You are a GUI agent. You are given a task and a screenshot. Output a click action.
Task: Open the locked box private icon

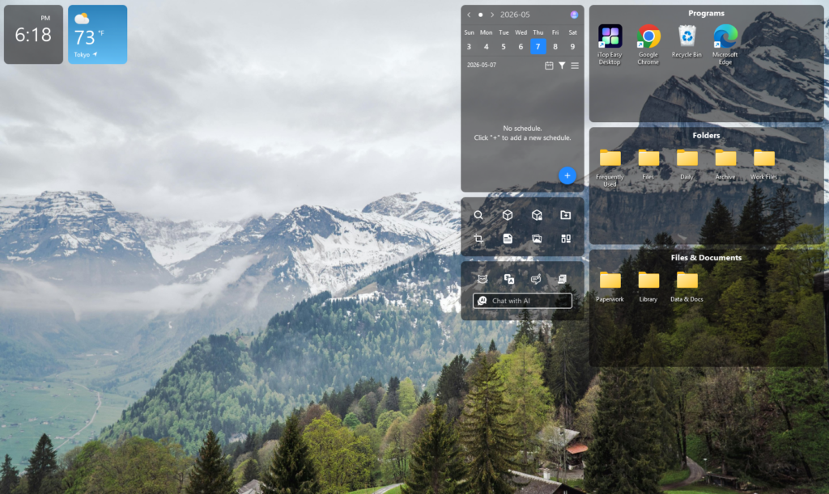(x=537, y=215)
